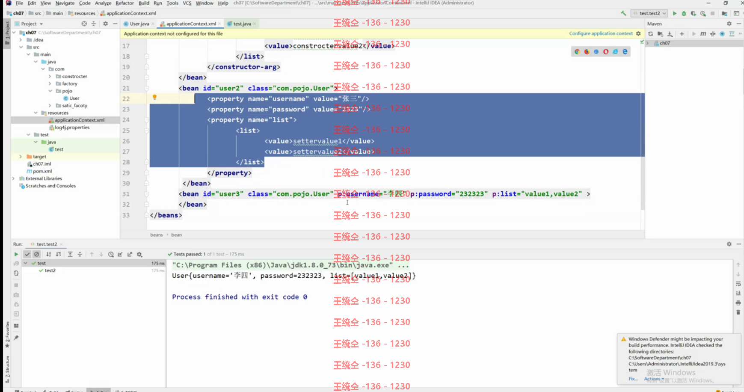The image size is (744, 392).
Task: Toggle Maven offline mode
Action: pos(713,34)
